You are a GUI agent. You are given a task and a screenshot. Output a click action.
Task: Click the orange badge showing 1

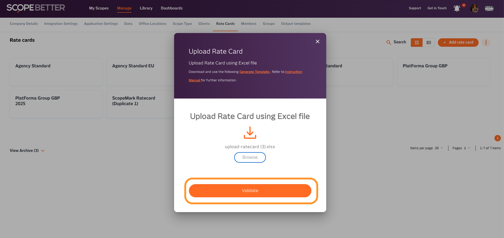497,138
